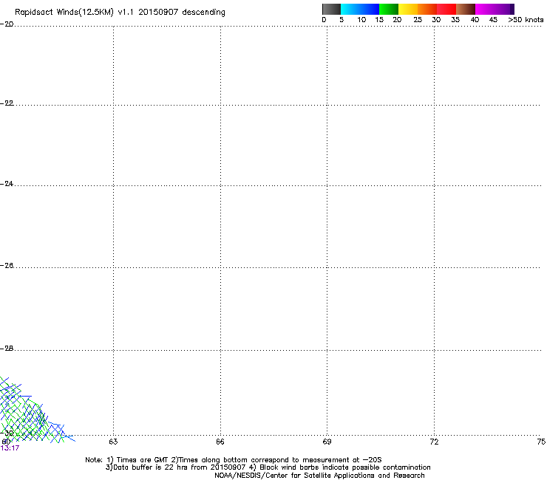This screenshot has width=547, height=480.
Task: Click the 'NOAA/NESDIS/Center for Satellite Applications and Research' credit
Action: click(x=319, y=476)
